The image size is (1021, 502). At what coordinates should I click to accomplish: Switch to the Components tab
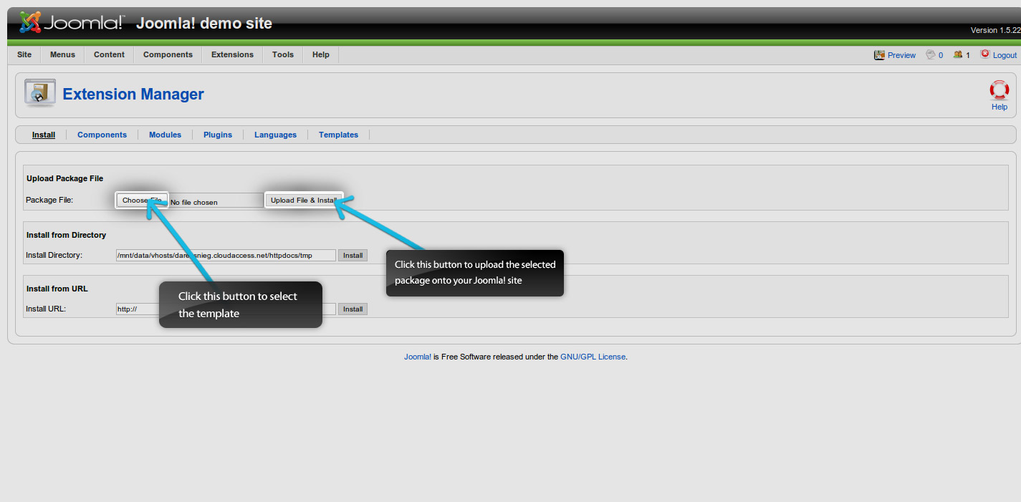102,135
